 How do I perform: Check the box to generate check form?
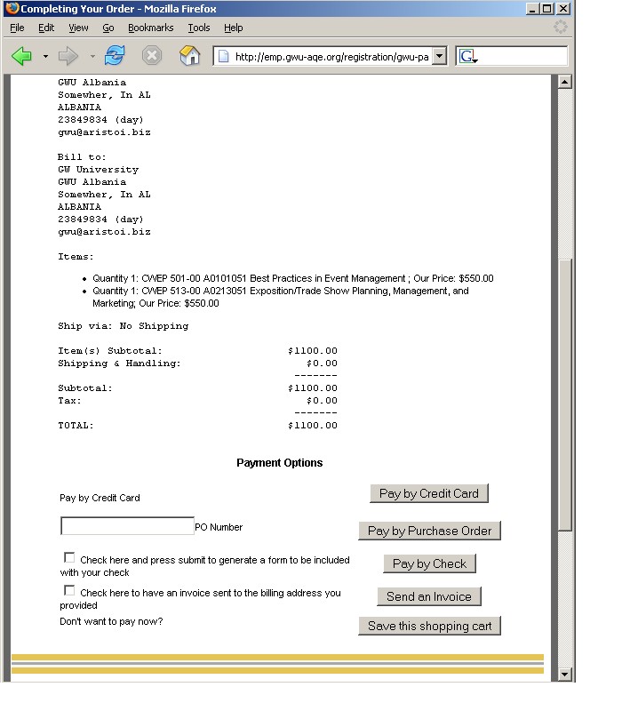tap(69, 557)
